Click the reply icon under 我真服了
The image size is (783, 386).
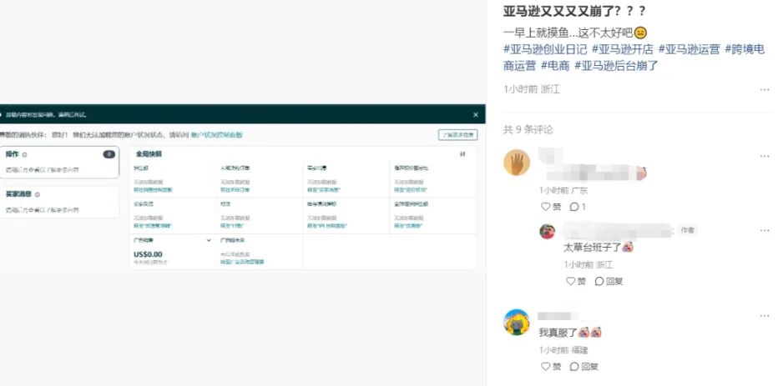(583, 366)
